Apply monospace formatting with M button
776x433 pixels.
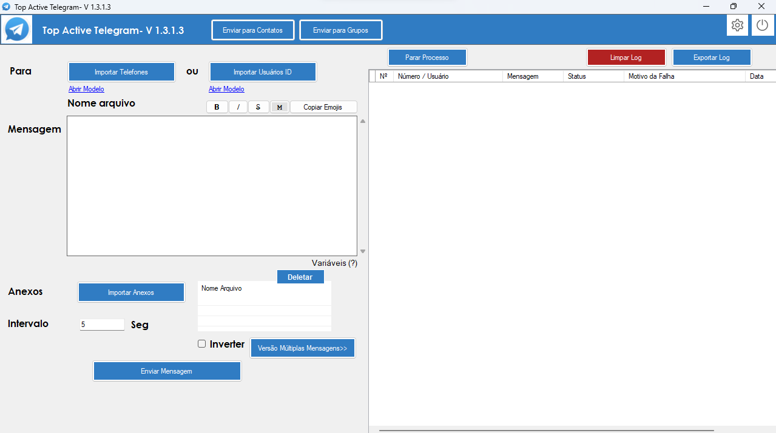[x=279, y=107]
